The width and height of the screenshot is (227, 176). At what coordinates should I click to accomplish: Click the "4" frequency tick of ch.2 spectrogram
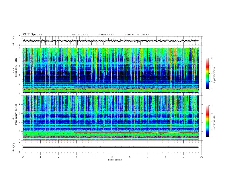pos(20,123)
